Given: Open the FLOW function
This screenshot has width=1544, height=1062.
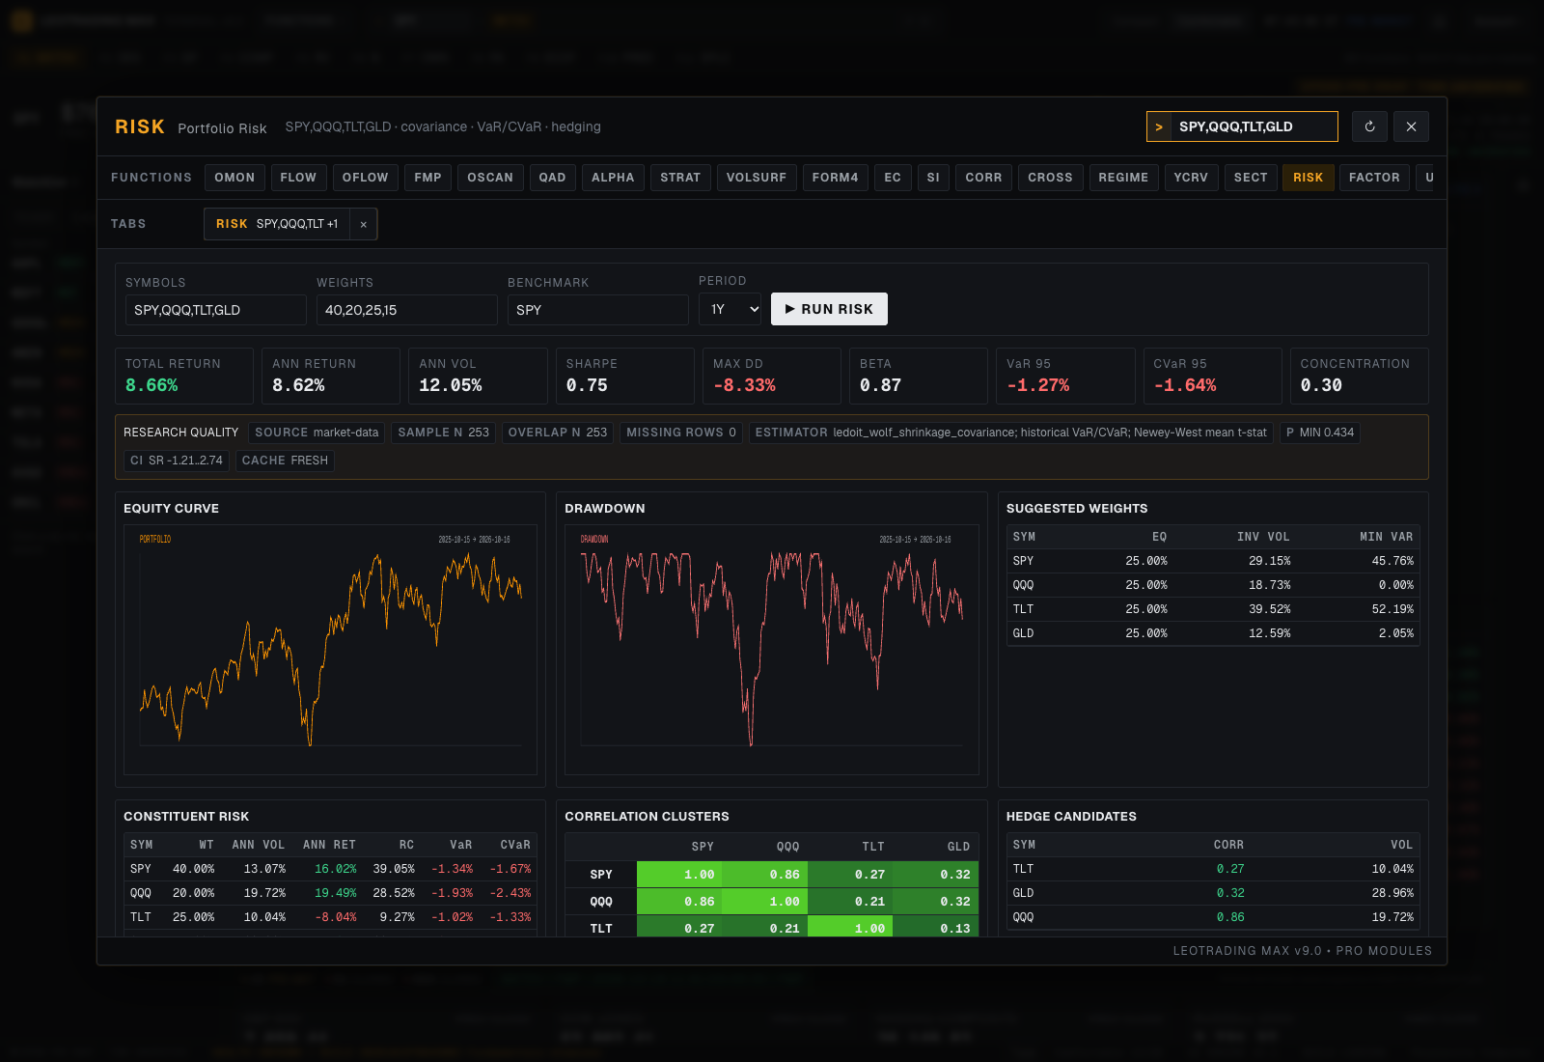Looking at the screenshot, I should point(298,178).
